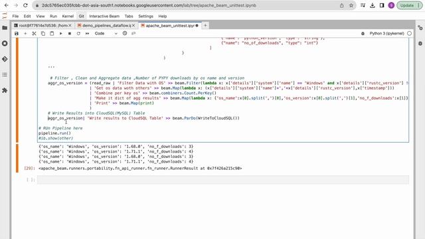425x239 pixels.
Task: Share this page from address bar
Action: tap(341, 5)
